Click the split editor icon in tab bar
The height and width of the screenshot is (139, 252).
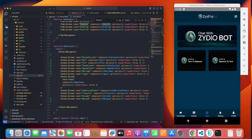pos(157,13)
